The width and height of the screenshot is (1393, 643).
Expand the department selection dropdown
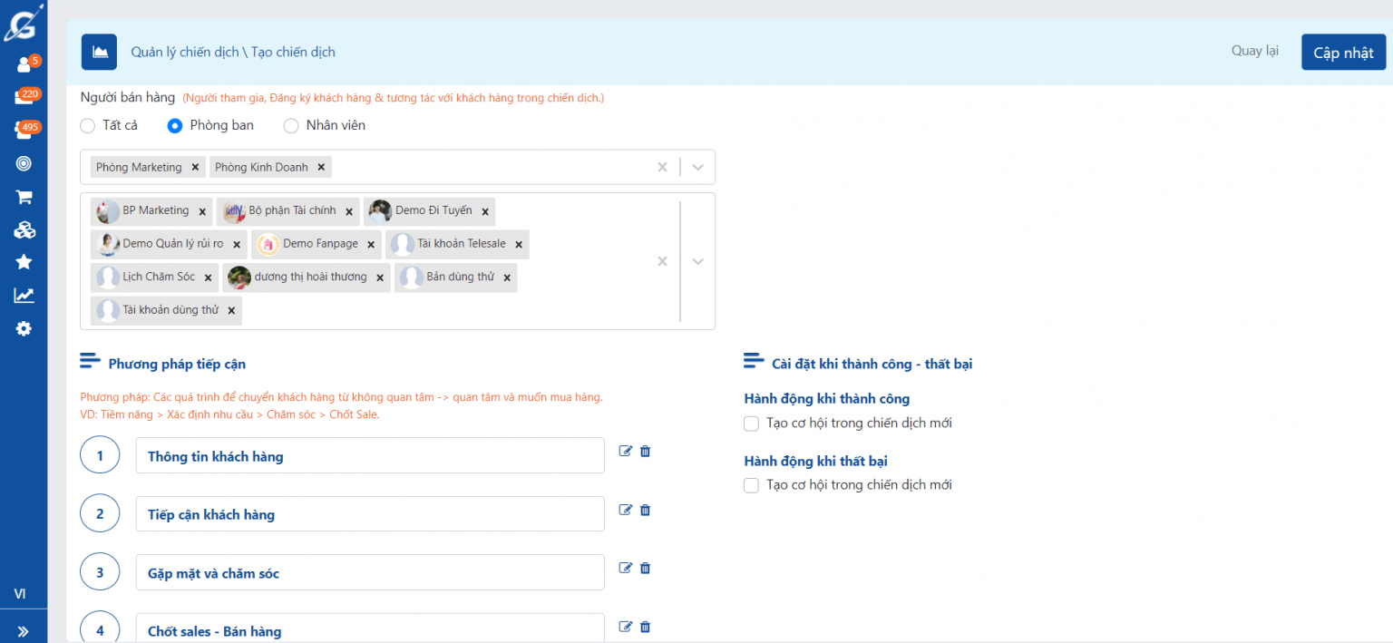coord(697,167)
